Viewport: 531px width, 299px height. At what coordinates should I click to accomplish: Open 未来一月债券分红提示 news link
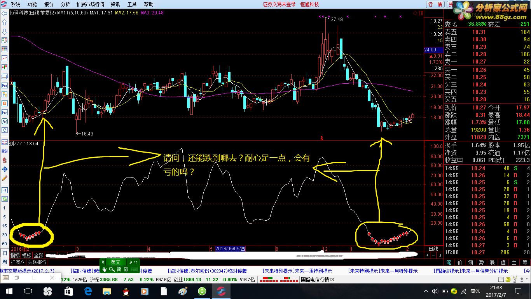[x=471, y=271]
